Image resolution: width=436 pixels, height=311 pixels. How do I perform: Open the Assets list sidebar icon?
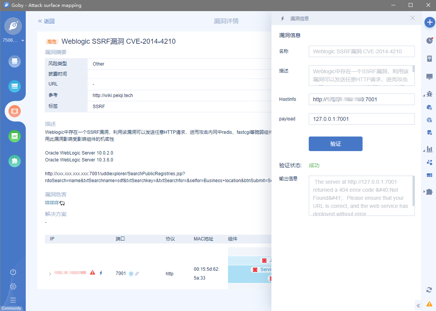(15, 86)
